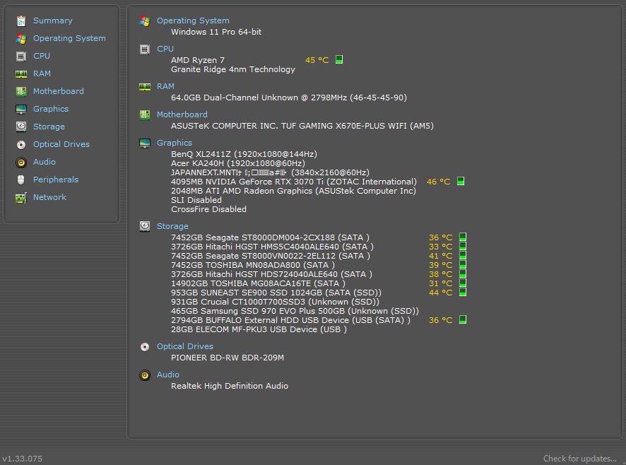Click the Network icon in the sidebar

pyautogui.click(x=21, y=197)
